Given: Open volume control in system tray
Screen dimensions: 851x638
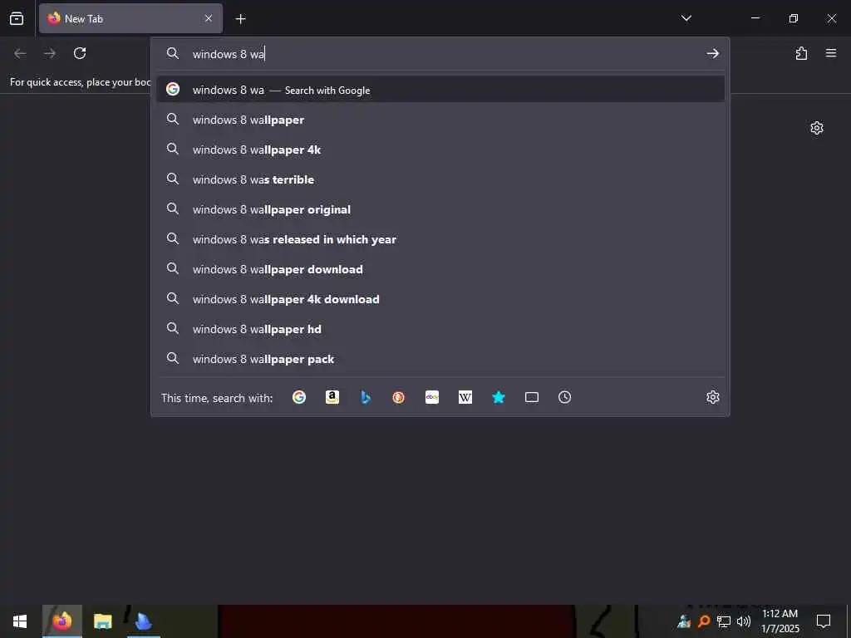Looking at the screenshot, I should click(x=744, y=621).
